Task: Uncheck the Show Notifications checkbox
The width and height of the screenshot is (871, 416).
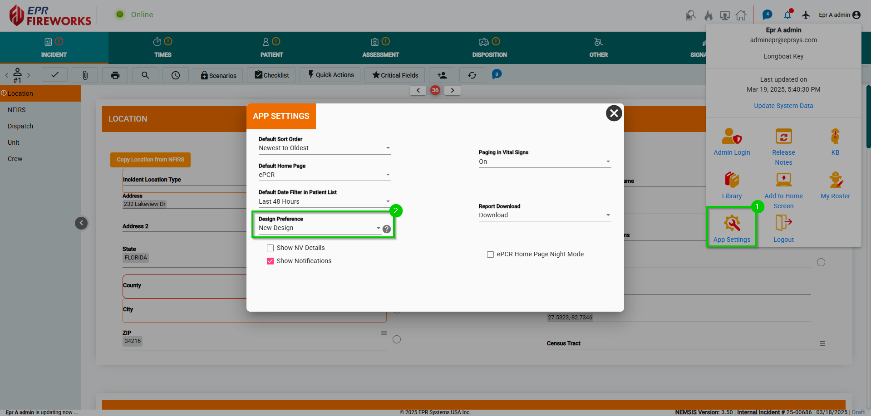Action: point(271,261)
